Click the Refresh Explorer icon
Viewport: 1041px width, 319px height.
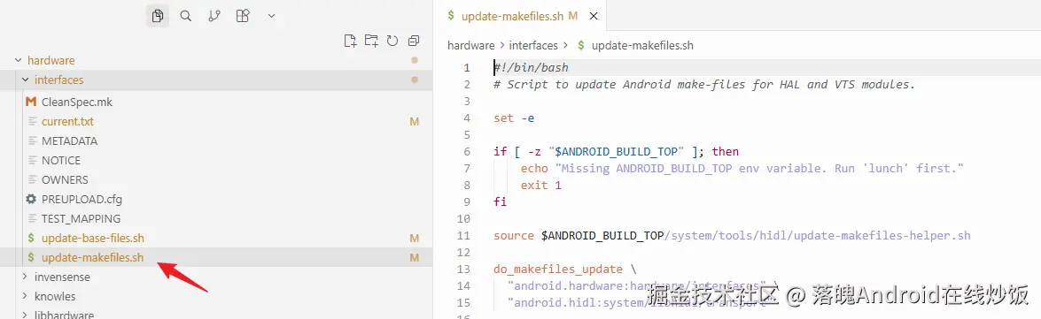click(392, 41)
